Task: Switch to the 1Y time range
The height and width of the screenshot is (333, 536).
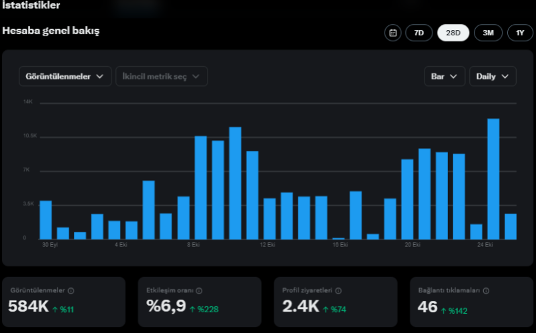Action: 520,33
